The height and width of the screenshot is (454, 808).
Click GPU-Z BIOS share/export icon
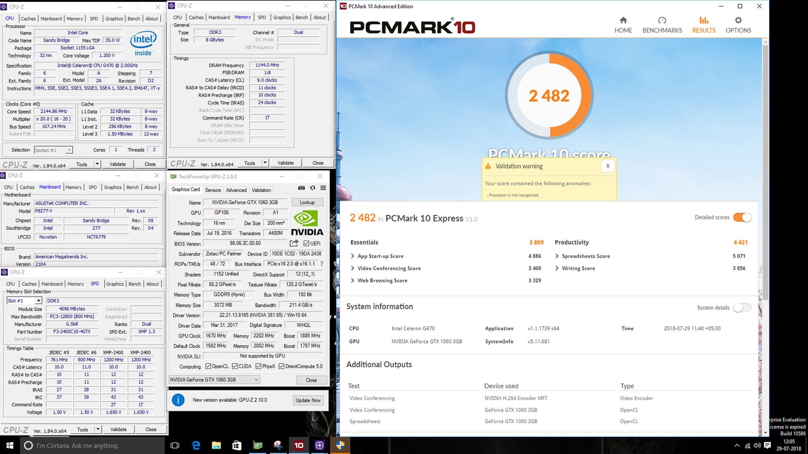coord(294,243)
